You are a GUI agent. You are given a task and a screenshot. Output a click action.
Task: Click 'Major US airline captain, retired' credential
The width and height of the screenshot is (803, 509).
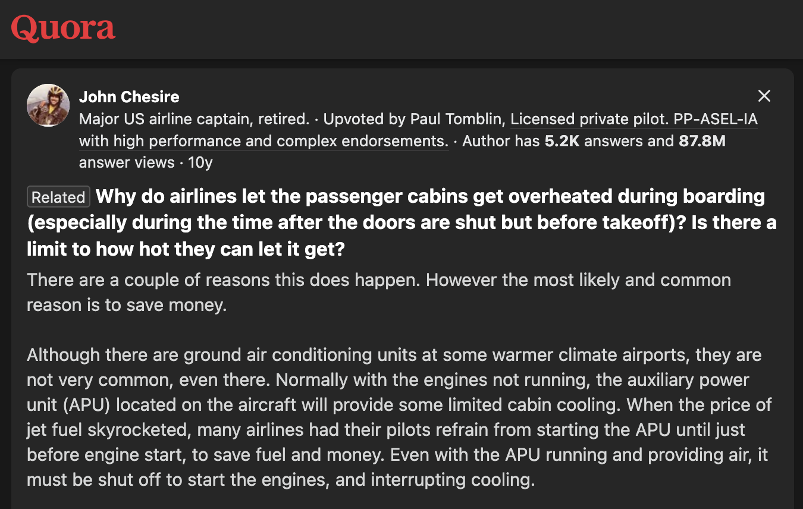tap(194, 119)
